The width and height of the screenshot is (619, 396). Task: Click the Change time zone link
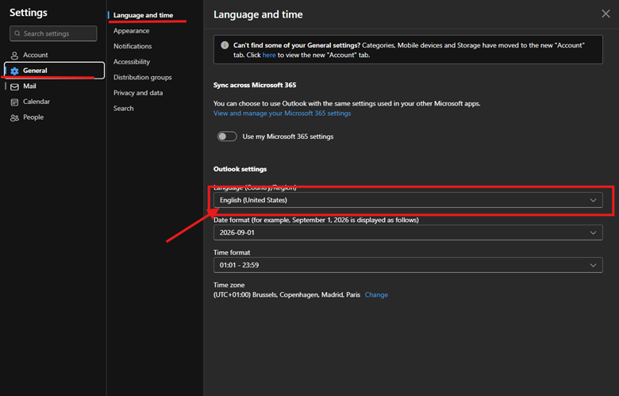coord(376,294)
